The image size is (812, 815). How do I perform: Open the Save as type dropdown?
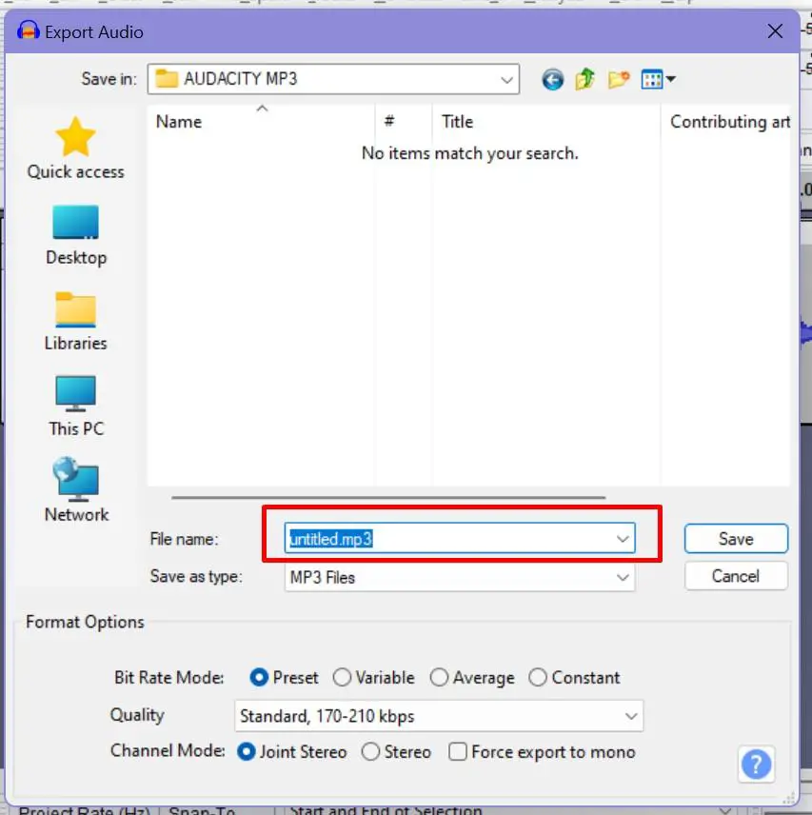pos(460,578)
